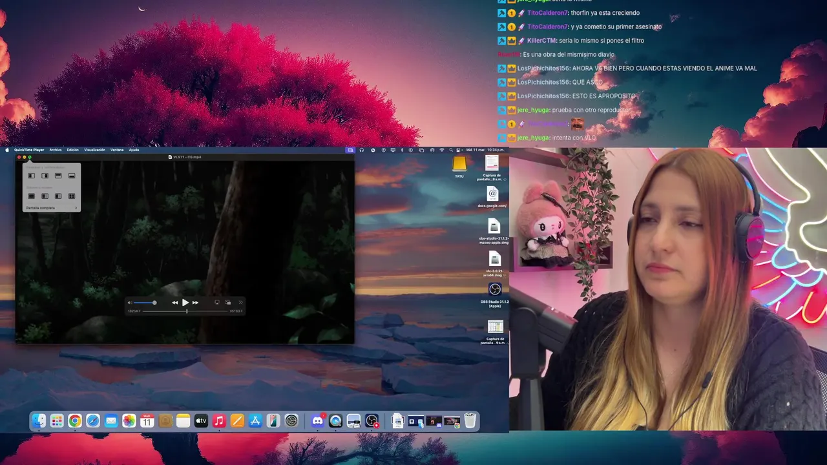Select bottom Captura de pantalla desktop file
827x465 pixels.
[x=496, y=331]
